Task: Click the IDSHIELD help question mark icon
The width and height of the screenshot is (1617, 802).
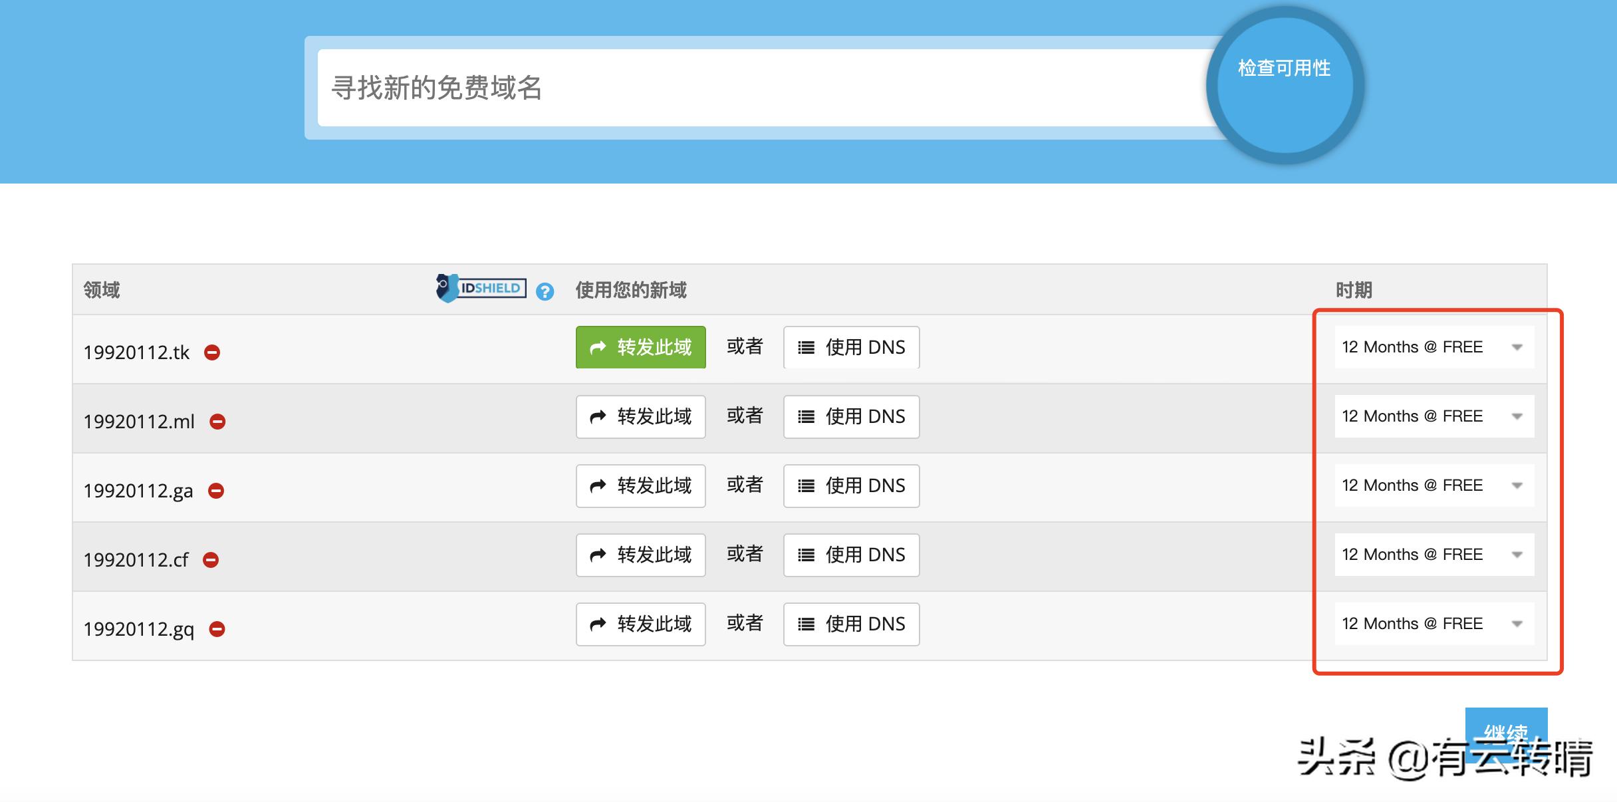Action: 545,291
